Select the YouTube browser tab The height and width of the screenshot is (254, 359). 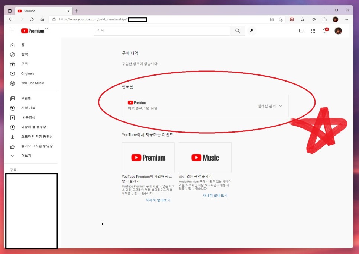pyautogui.click(x=43, y=11)
